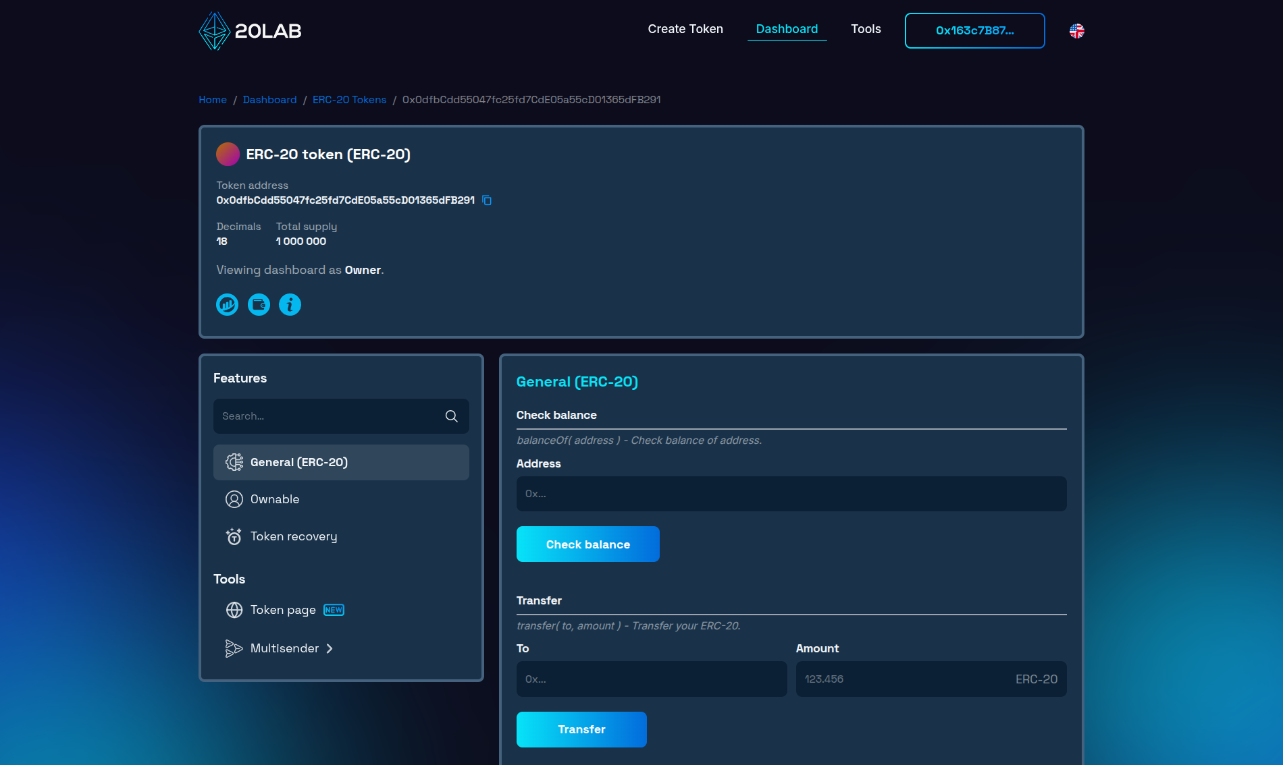The width and height of the screenshot is (1283, 765).
Task: Expand the Multisender chevron
Action: point(330,648)
